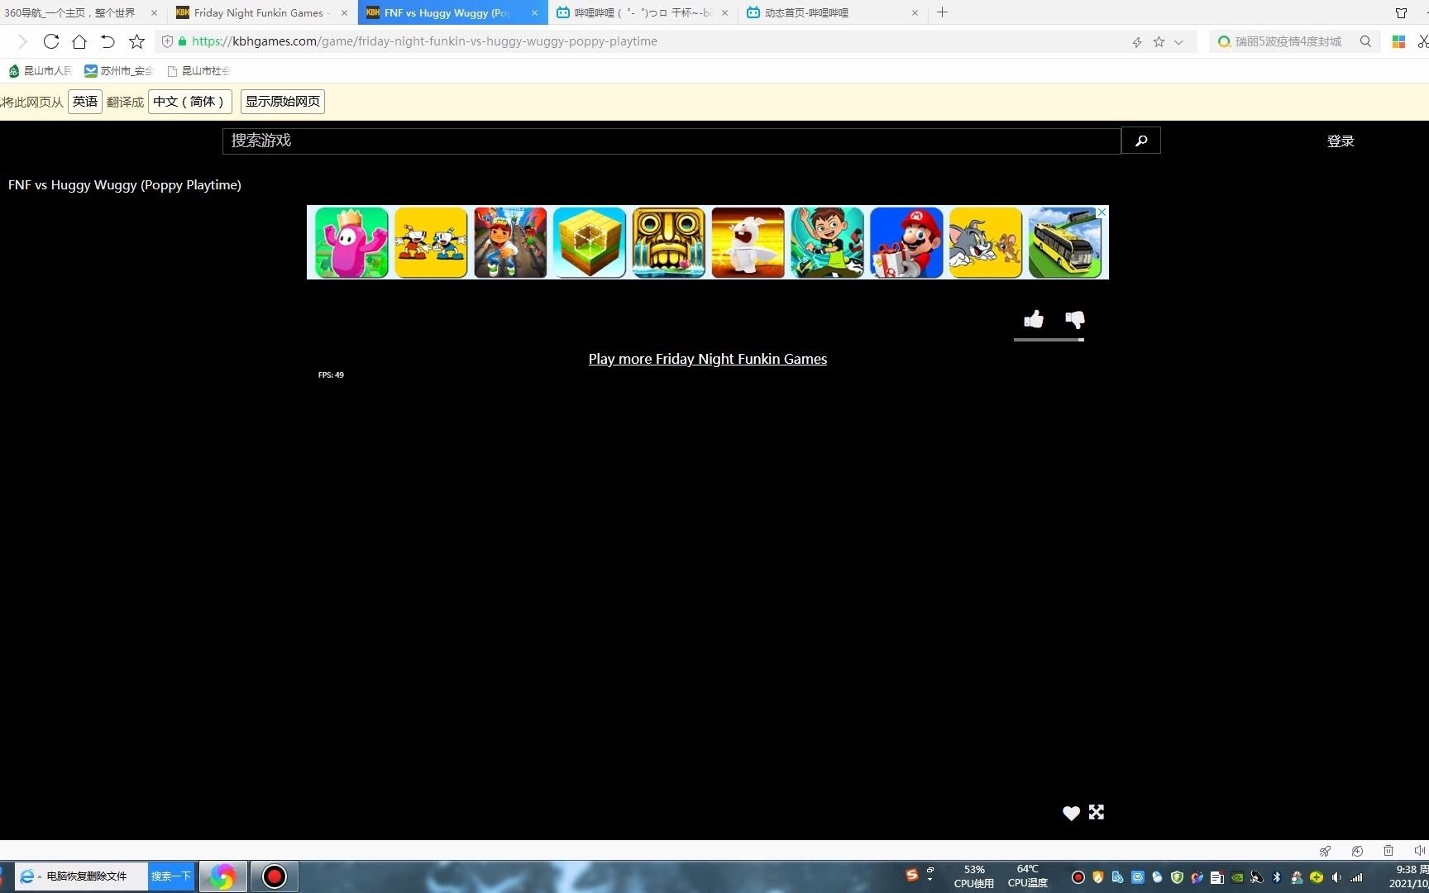The width and height of the screenshot is (1429, 893).
Task: Open the block cube game ad thumbnail
Action: pos(590,242)
